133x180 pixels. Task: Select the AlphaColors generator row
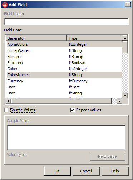(x=64, y=44)
